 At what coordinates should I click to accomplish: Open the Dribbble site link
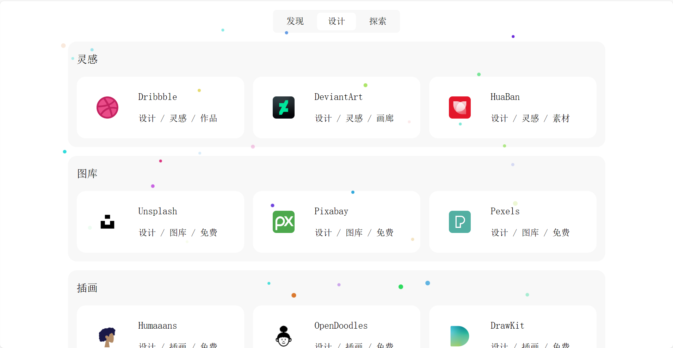(x=158, y=97)
